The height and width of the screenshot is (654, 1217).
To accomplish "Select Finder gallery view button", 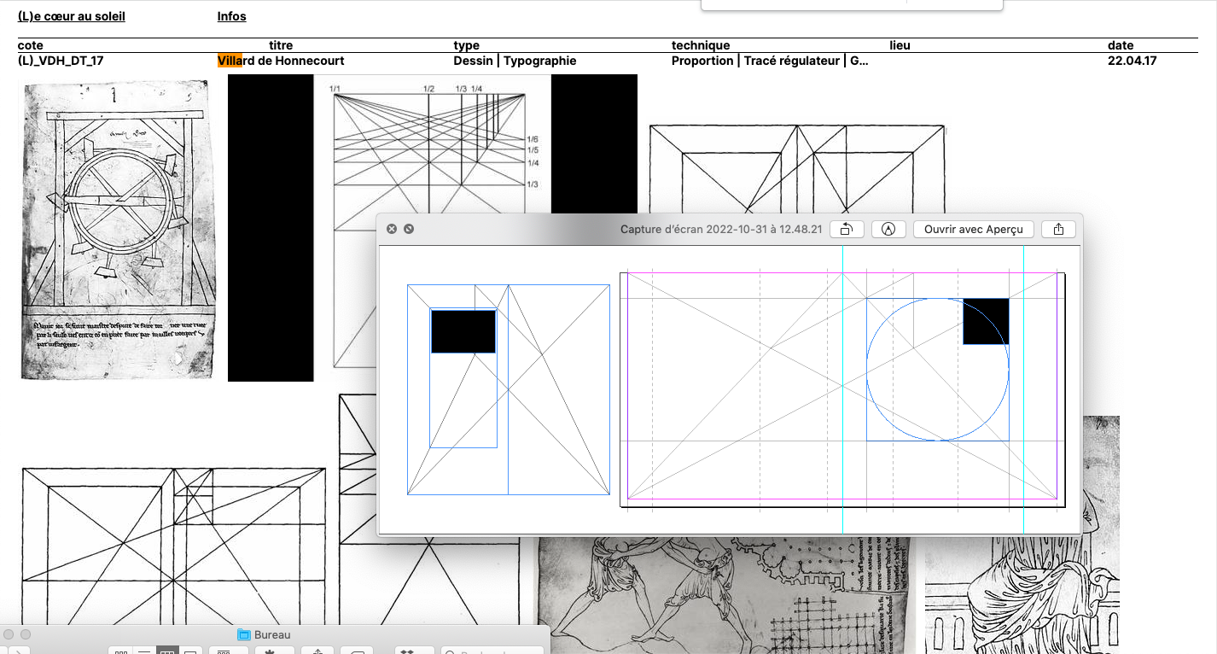I will point(191,652).
